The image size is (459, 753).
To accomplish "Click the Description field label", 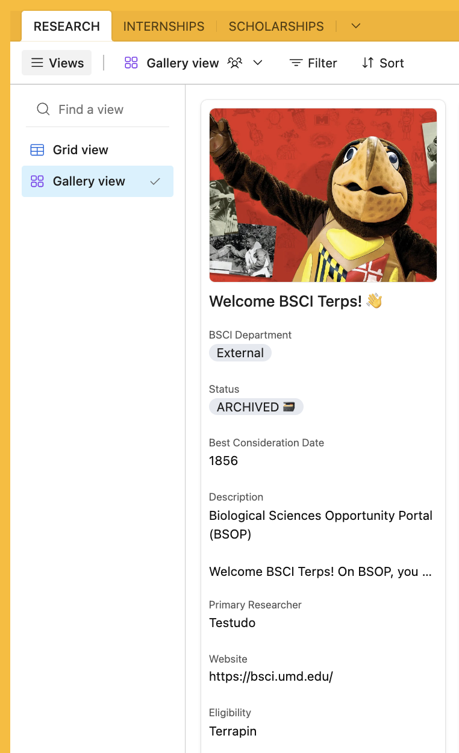I will pos(236,497).
